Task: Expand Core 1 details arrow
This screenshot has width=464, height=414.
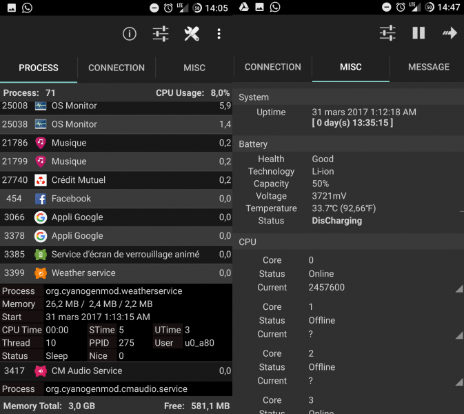Action: point(458,335)
